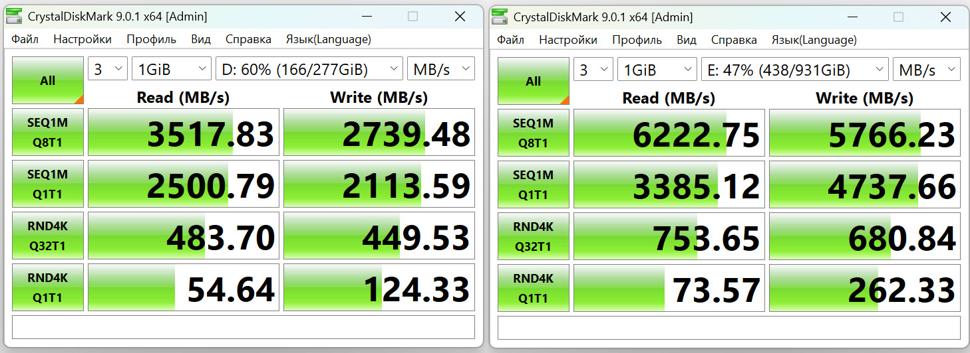Viewport: 970px width, 353px height.
Task: Click the 124.33 write result
Action: point(379,287)
